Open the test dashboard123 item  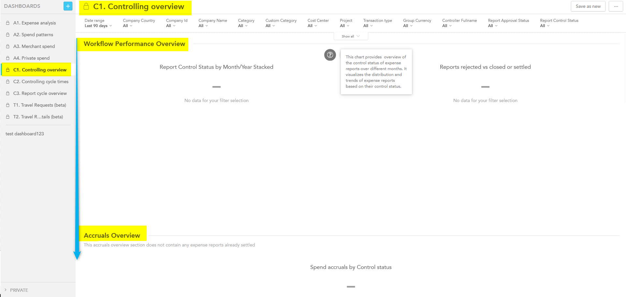(25, 134)
